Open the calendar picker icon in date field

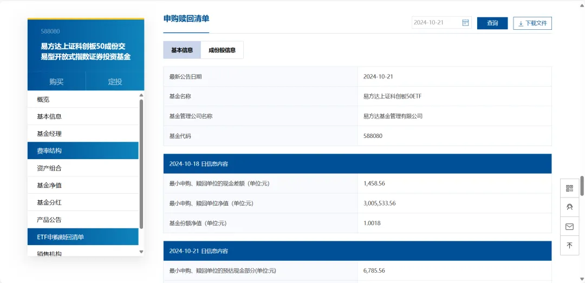[465, 23]
